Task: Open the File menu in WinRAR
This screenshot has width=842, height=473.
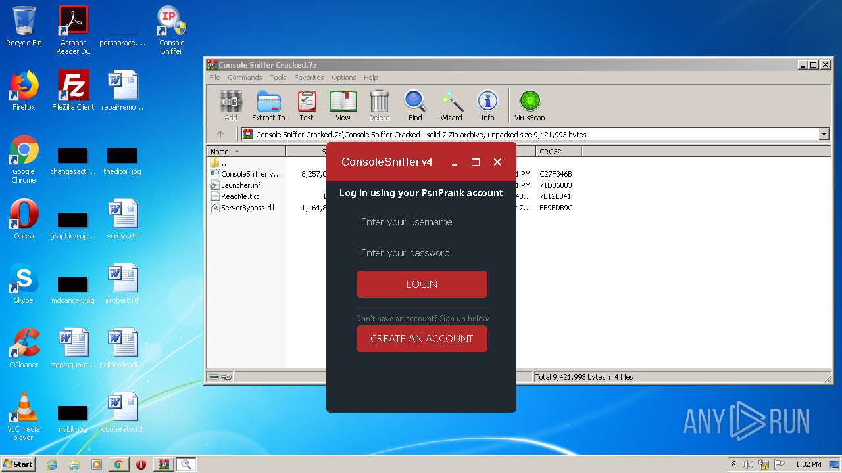Action: [x=214, y=78]
